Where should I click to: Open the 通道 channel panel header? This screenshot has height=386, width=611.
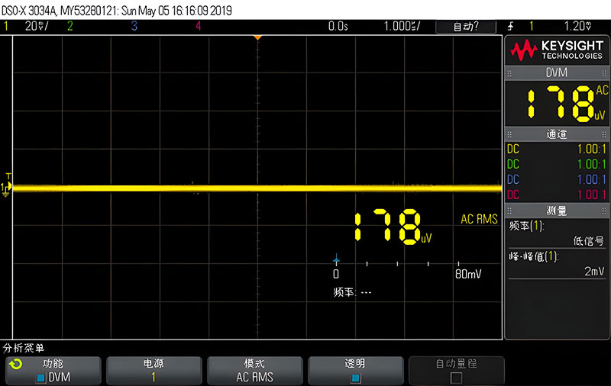(557, 134)
